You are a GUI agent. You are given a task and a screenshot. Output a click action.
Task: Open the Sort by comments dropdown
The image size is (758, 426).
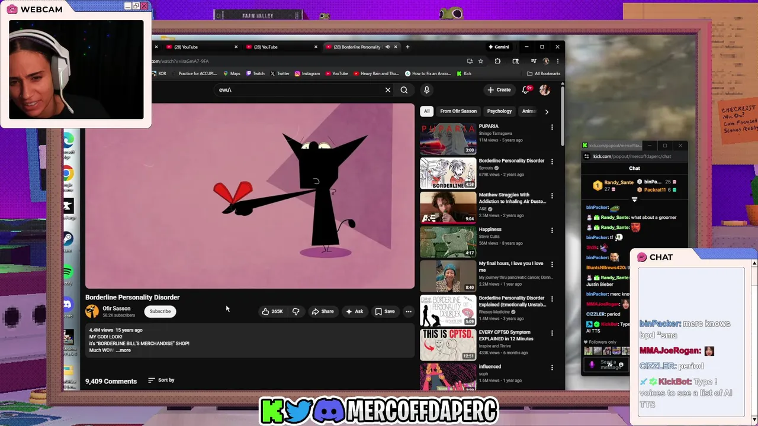(x=161, y=380)
